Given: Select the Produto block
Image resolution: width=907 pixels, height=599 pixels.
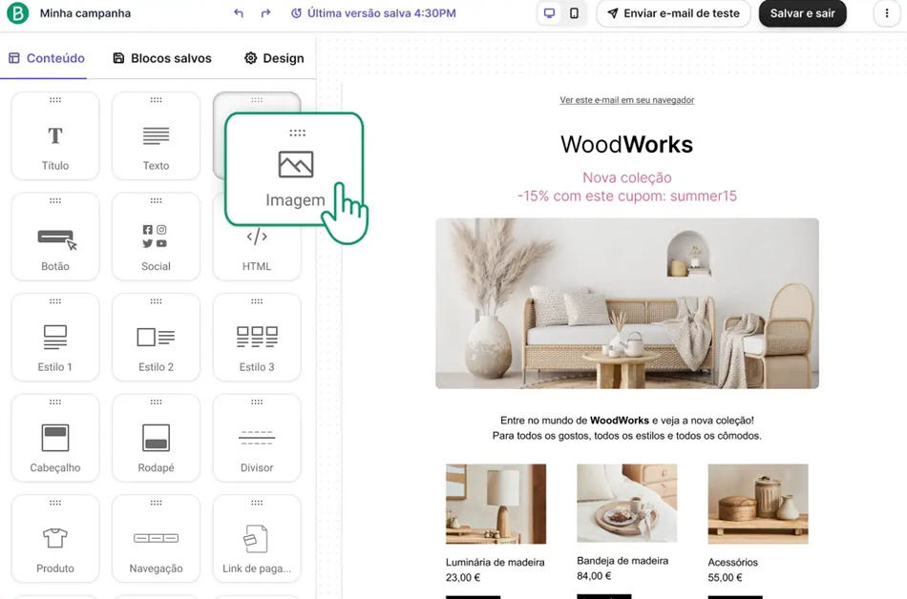Looking at the screenshot, I should click(x=55, y=538).
